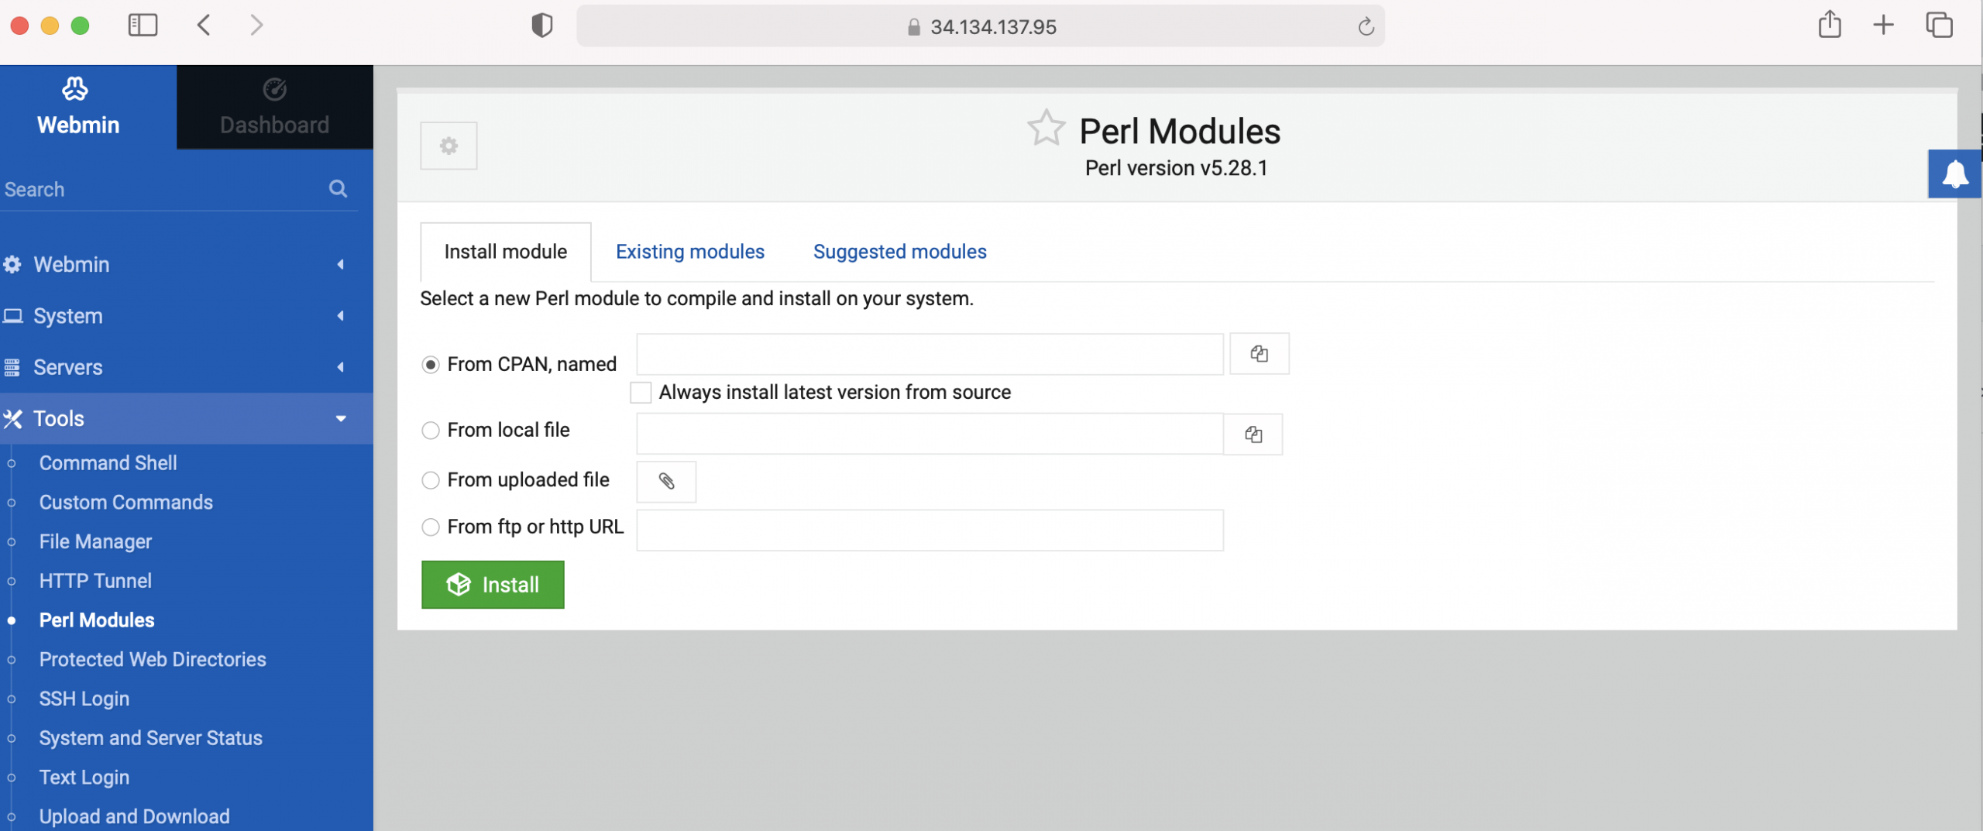This screenshot has width=1983, height=831.
Task: Open notifications bell panel
Action: pyautogui.click(x=1954, y=174)
